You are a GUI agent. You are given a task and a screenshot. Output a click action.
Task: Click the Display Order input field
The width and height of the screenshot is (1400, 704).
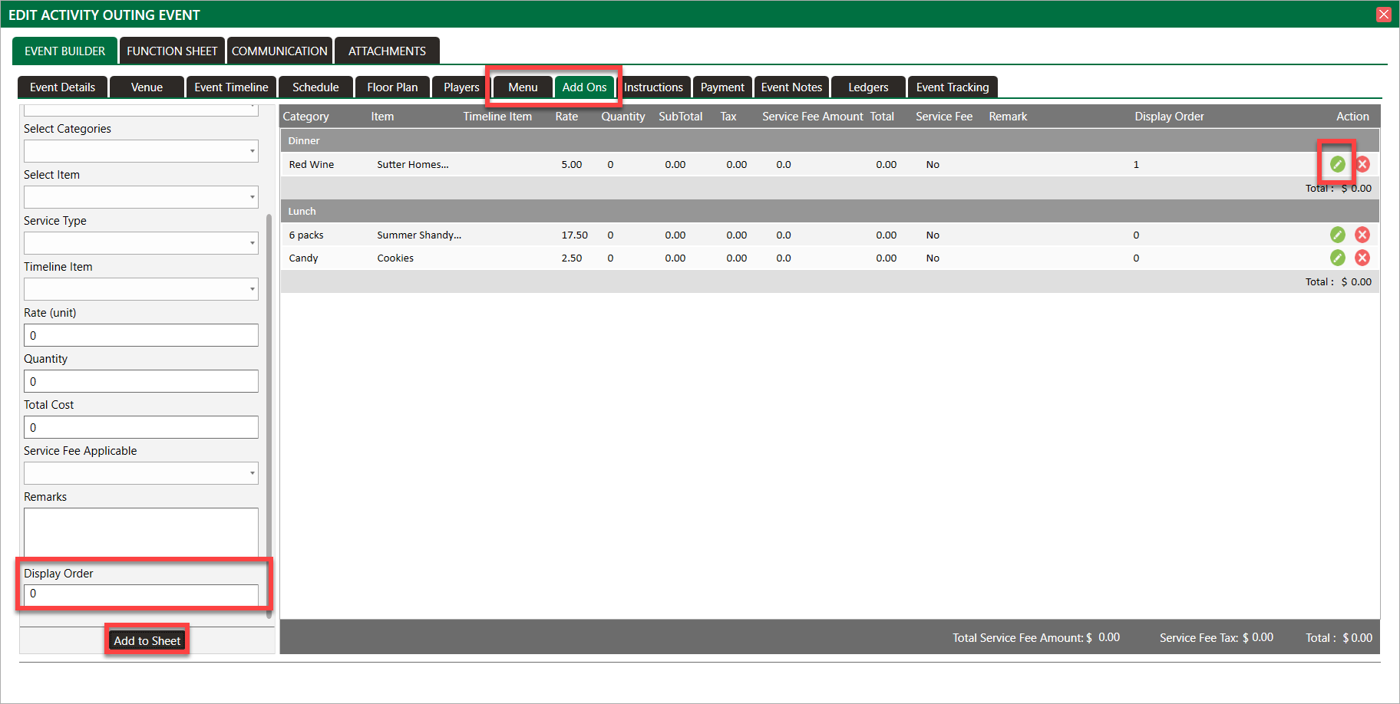(x=141, y=594)
